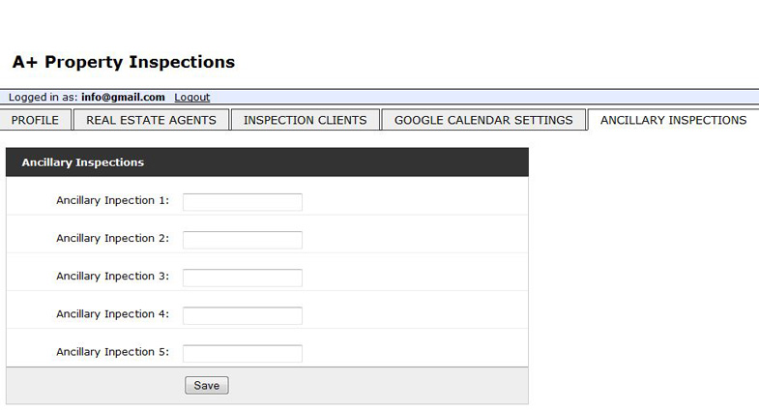
Task: Click the Save button
Action: [x=207, y=385]
